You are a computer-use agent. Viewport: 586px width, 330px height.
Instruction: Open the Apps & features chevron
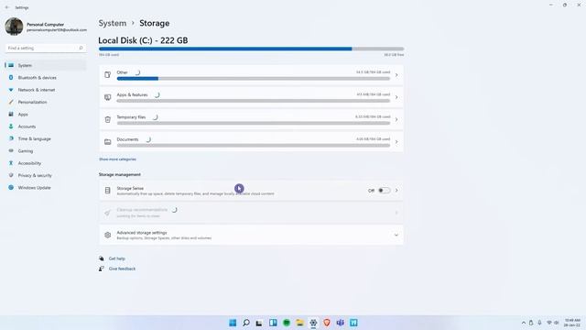pyautogui.click(x=396, y=97)
